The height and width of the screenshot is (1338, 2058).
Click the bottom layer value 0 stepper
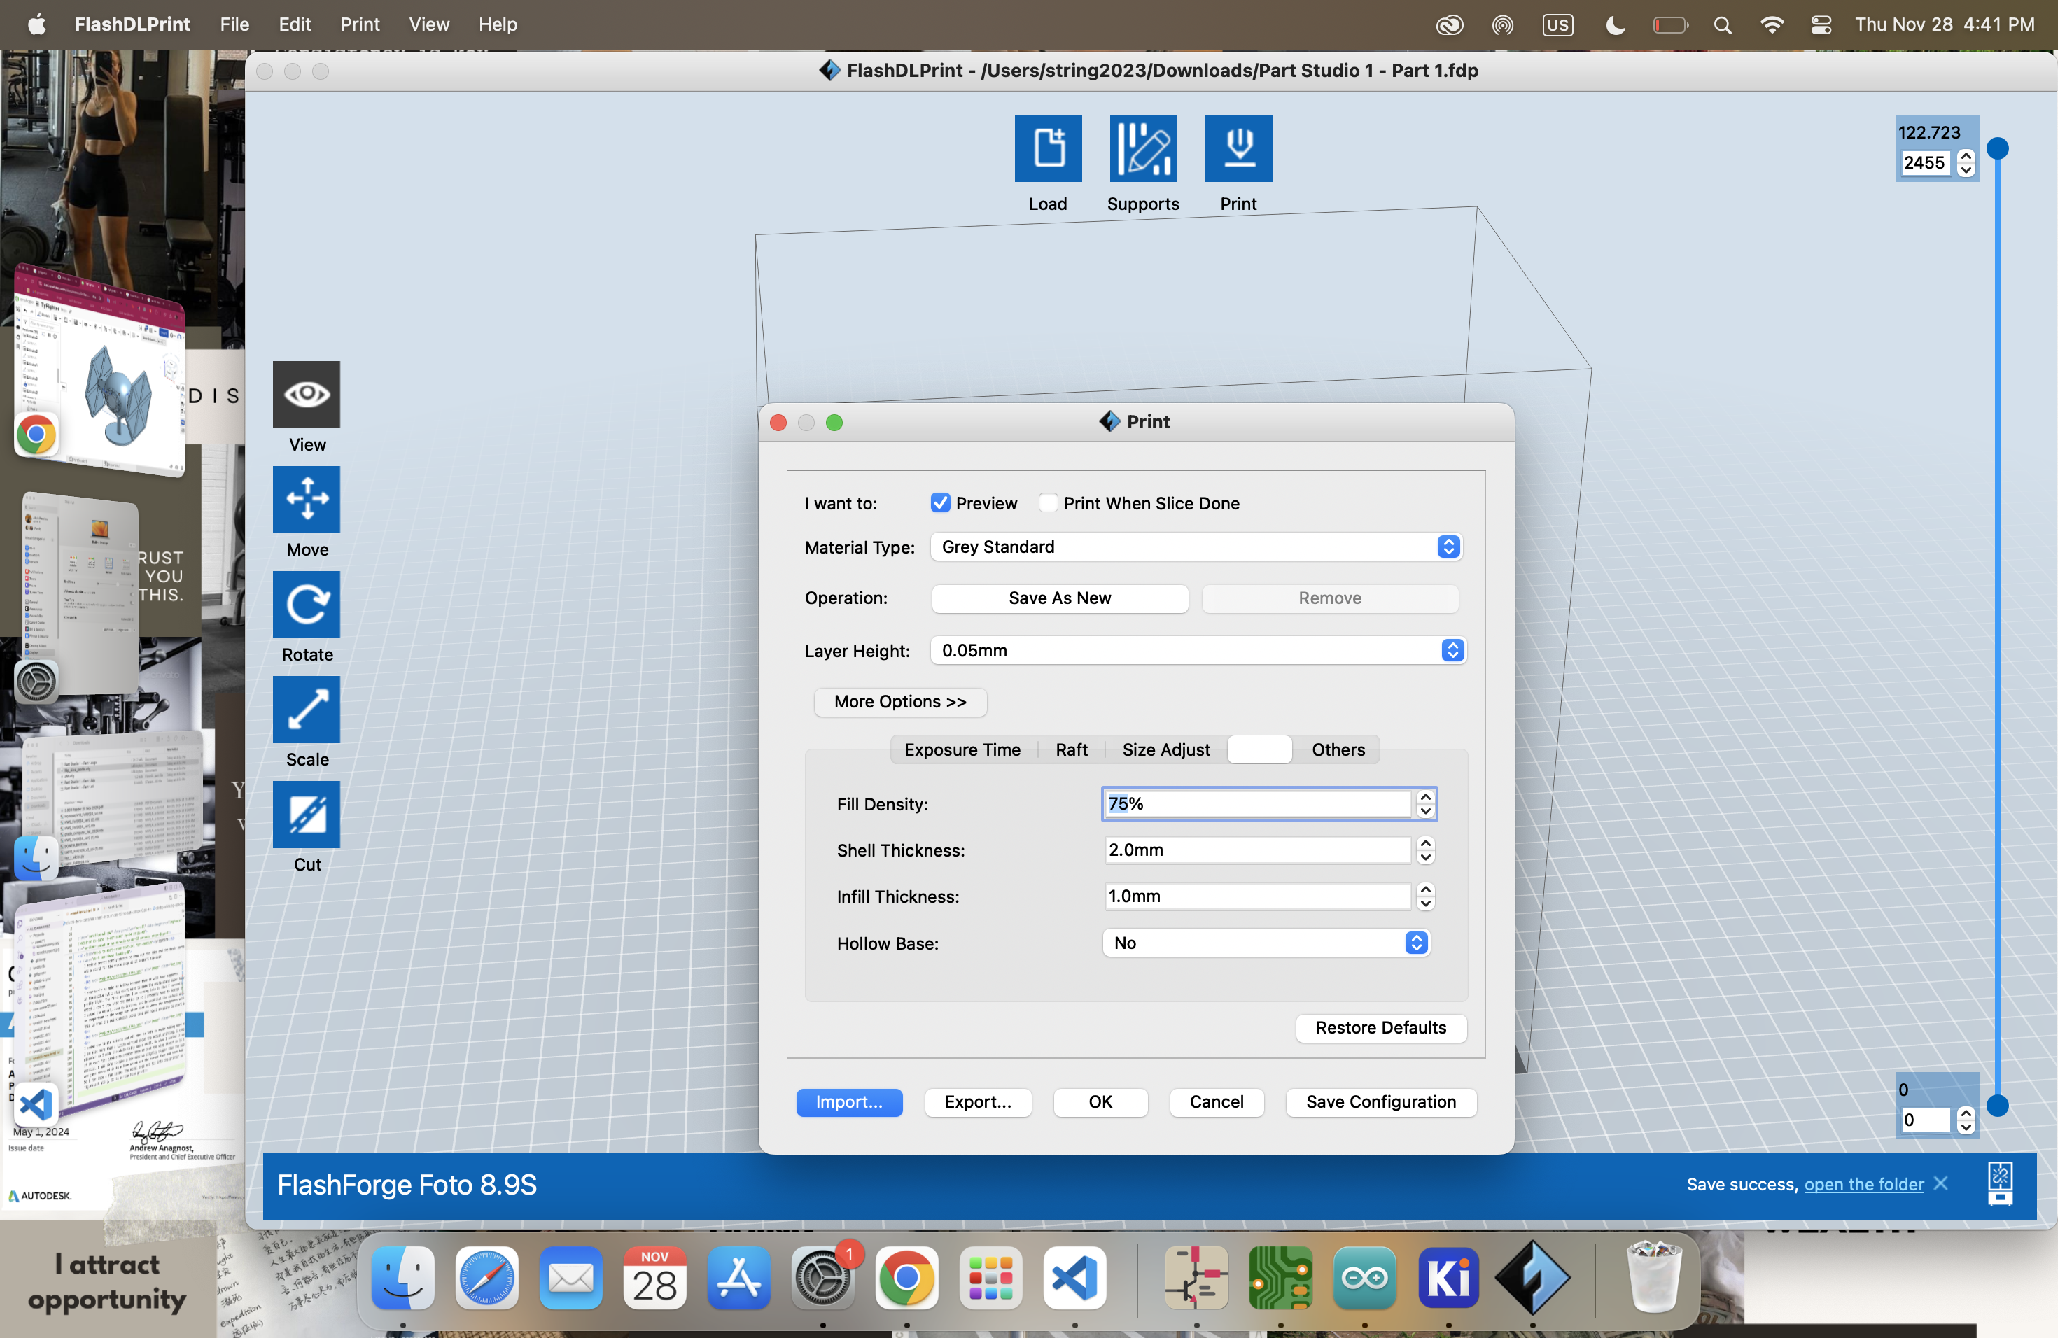click(1966, 1120)
